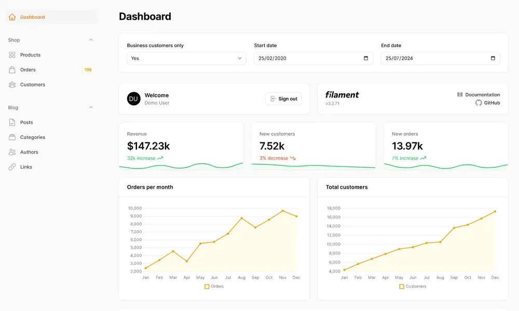The width and height of the screenshot is (519, 311).
Task: Click the Documentation book icon
Action: [x=460, y=94]
